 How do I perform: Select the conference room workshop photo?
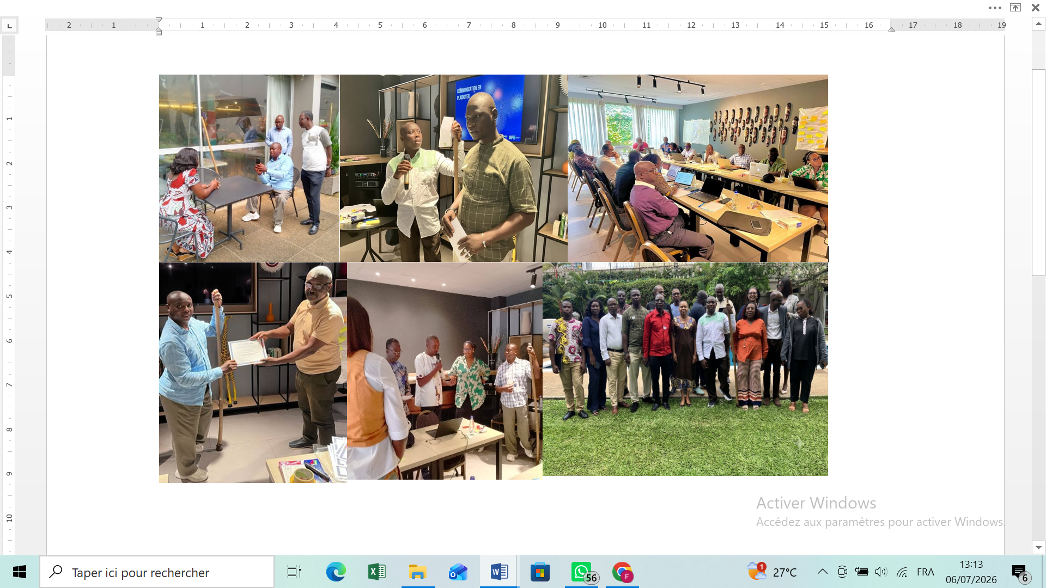(698, 168)
